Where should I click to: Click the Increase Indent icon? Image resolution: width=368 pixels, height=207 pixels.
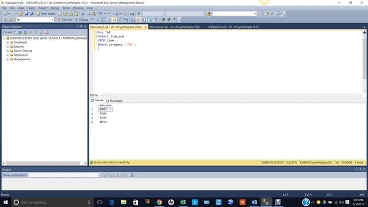coord(168,20)
